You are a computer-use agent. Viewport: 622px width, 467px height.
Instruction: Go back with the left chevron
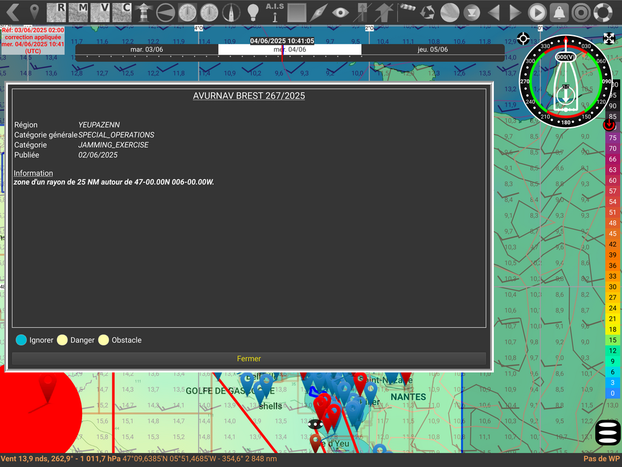[13, 12]
